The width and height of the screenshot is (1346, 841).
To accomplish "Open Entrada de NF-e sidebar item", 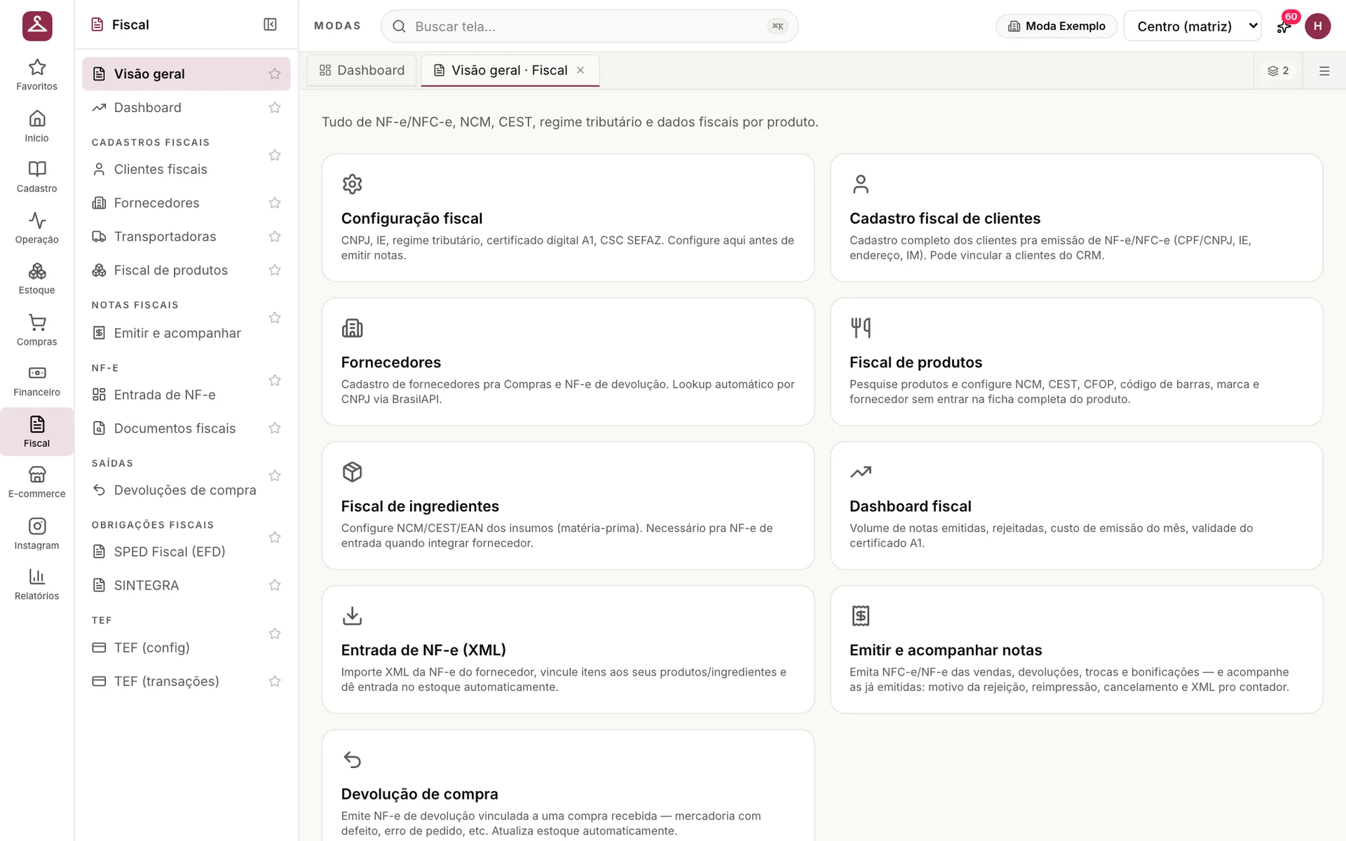I will 174,395.
